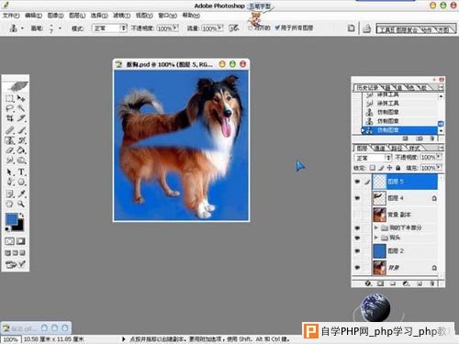Select the layer 4 thumbnail
The image size is (459, 344).
(379, 198)
